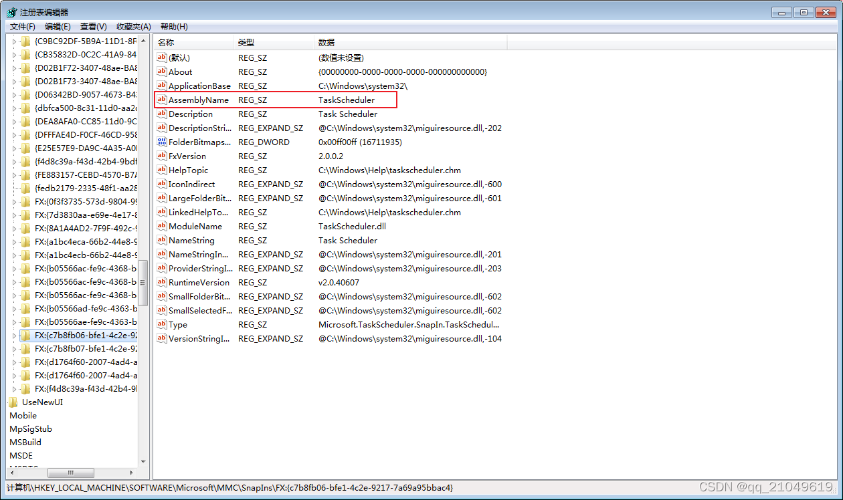Select the SmallSelectedF value name

pyautogui.click(x=200, y=310)
